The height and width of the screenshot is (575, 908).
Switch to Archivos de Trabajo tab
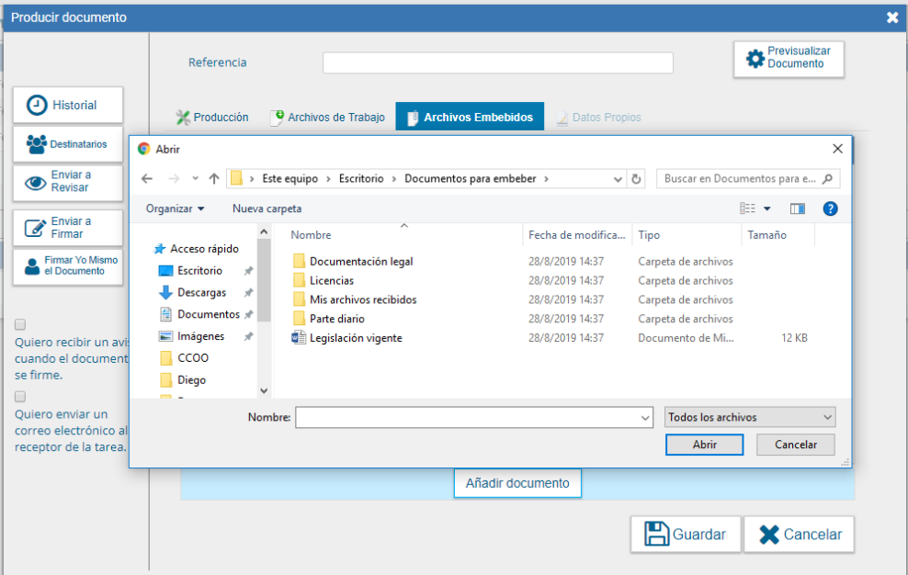(x=327, y=118)
